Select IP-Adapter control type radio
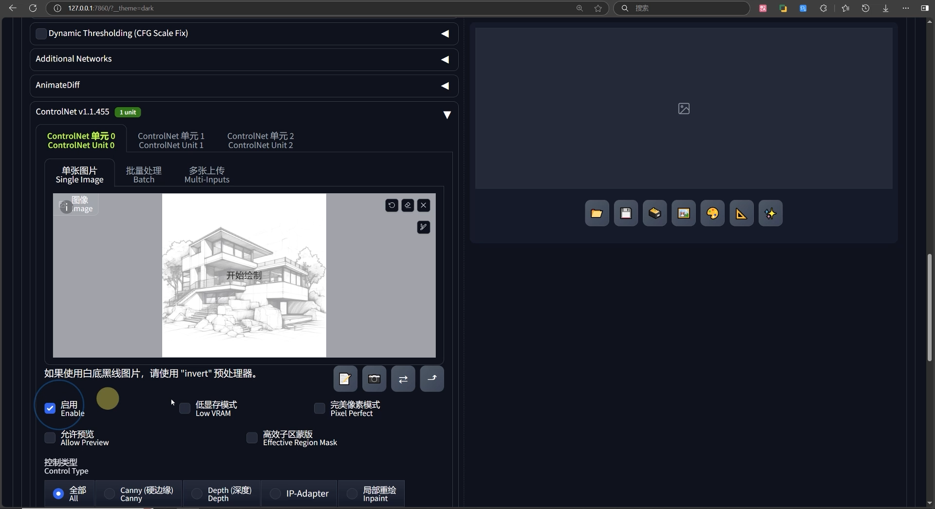This screenshot has width=935, height=509. point(275,493)
